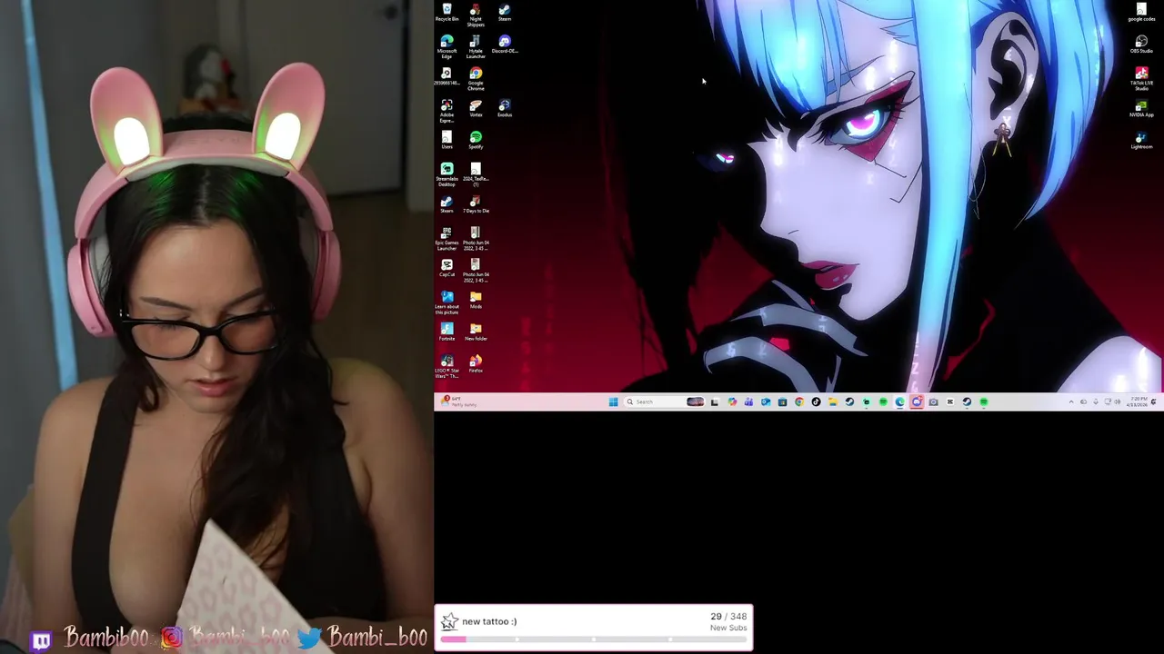Open Outlook from the taskbar

click(x=766, y=401)
